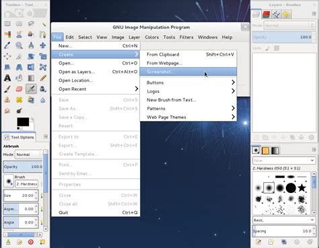The width and height of the screenshot is (319, 248).
Task: Expand the Buttons submenu
Action: click(188, 83)
